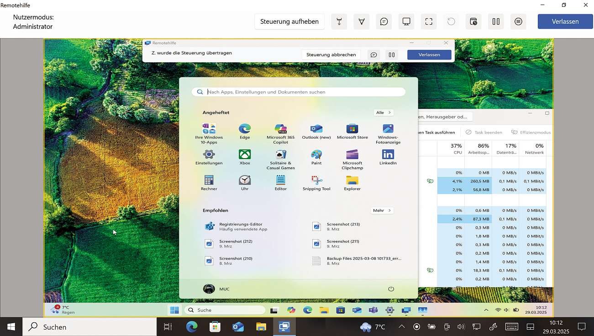Activate the laser pointer tool in Remotehilfe toolbar

pos(339,21)
